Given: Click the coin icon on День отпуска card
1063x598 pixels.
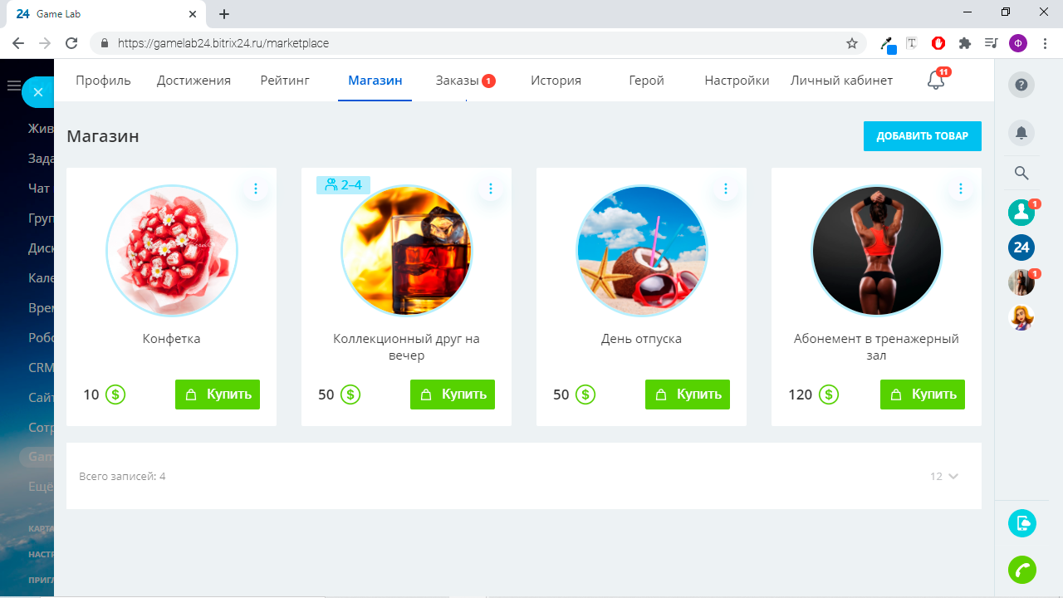Looking at the screenshot, I should [x=585, y=395].
